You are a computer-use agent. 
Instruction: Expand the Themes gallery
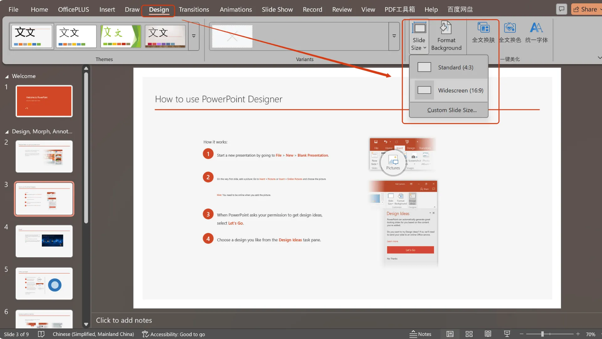tap(194, 36)
